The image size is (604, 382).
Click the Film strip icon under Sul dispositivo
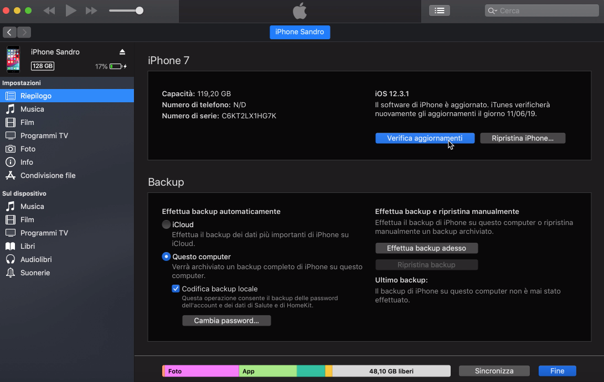click(x=11, y=219)
